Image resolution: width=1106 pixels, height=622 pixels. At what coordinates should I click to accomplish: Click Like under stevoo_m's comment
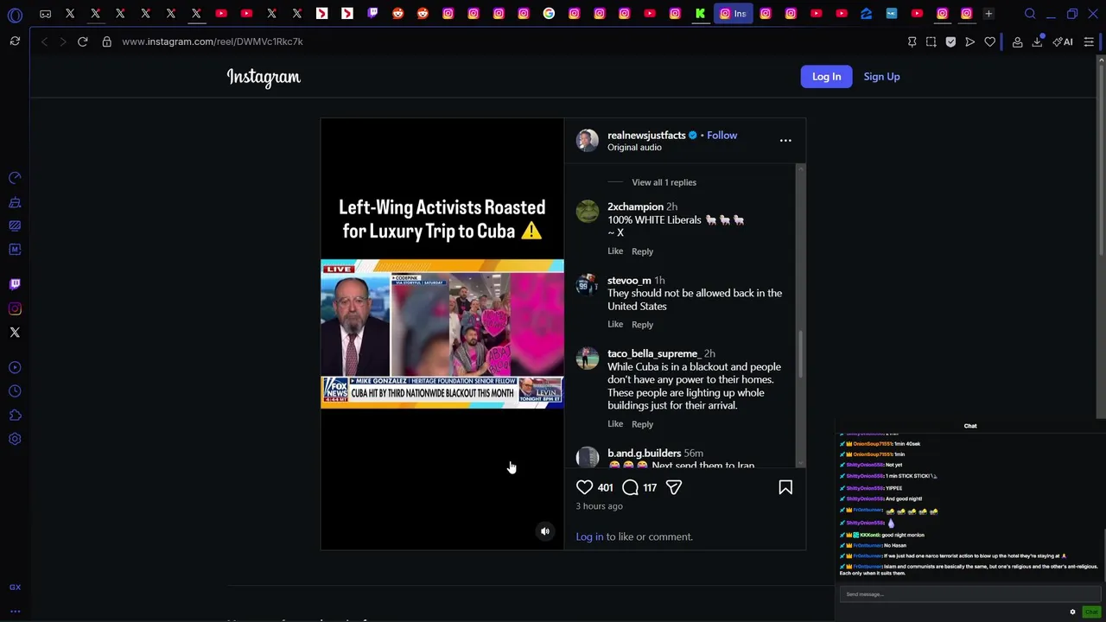click(615, 325)
